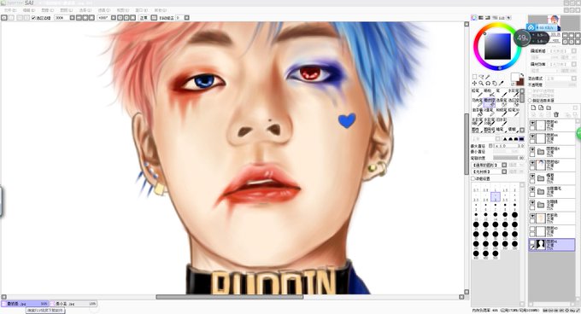Viewport: 581px width, 314px height.
Task: Choose the largest brush size dot
Action: pos(496,253)
